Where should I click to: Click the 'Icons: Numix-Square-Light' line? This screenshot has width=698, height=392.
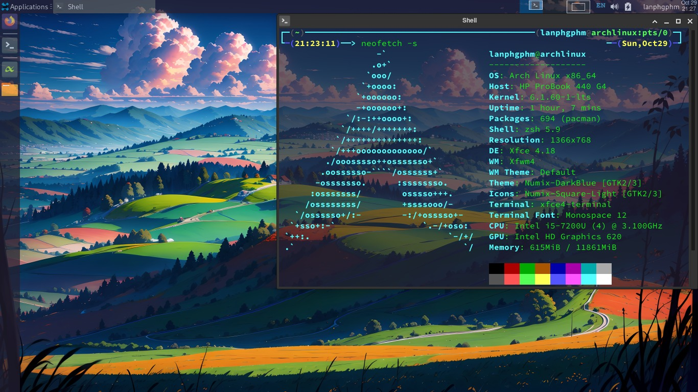tap(575, 194)
